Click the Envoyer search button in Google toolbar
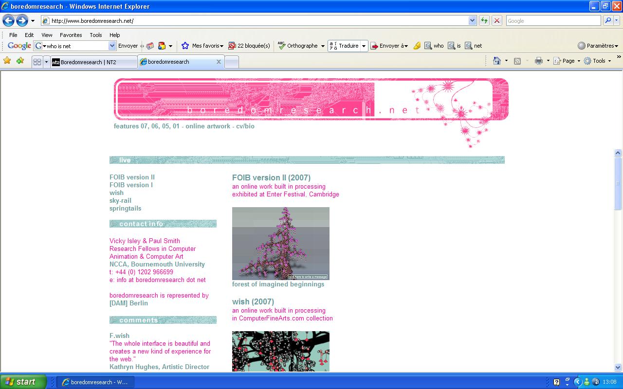This screenshot has width=623, height=389. point(128,46)
